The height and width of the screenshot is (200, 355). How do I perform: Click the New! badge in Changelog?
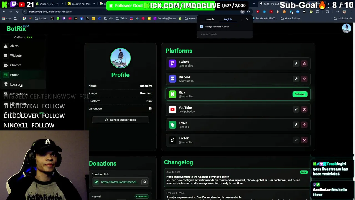click(304, 172)
